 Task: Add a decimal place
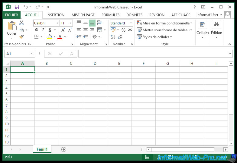pos(113,37)
